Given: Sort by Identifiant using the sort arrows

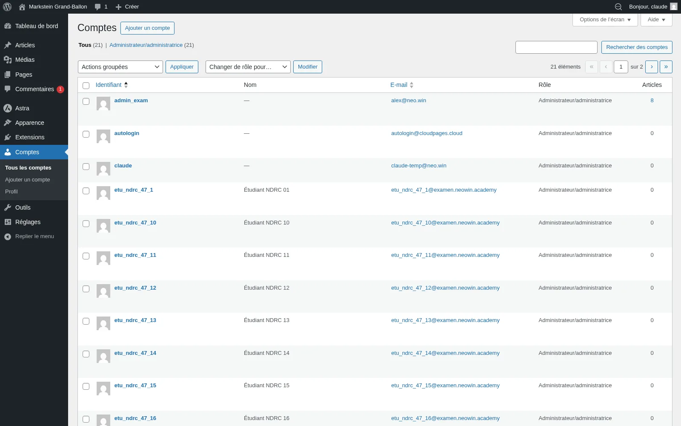Looking at the screenshot, I should 126,85.
